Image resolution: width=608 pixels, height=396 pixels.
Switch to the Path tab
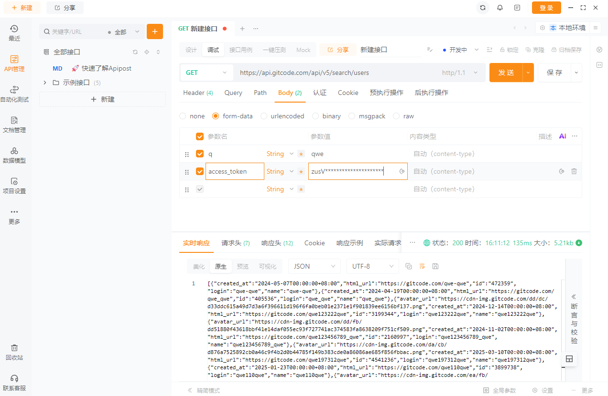click(260, 93)
